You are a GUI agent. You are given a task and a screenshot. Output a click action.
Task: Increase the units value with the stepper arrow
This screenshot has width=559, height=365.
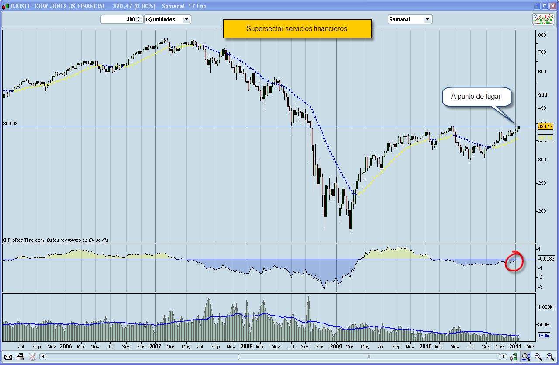click(x=139, y=18)
